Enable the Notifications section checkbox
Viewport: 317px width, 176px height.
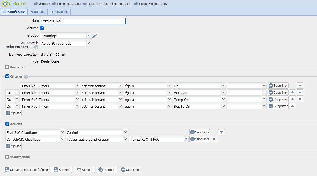click(7, 157)
